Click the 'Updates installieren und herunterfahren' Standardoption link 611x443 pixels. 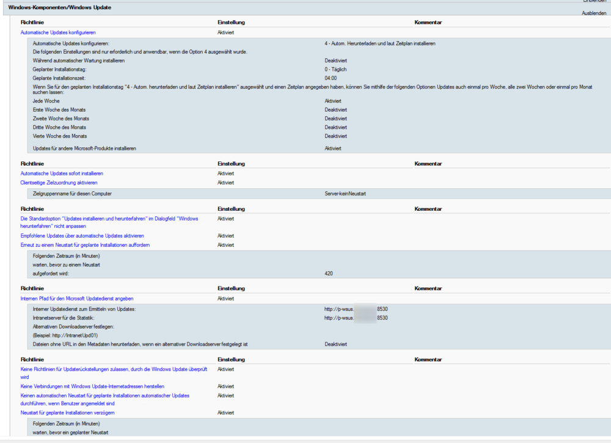pos(109,219)
